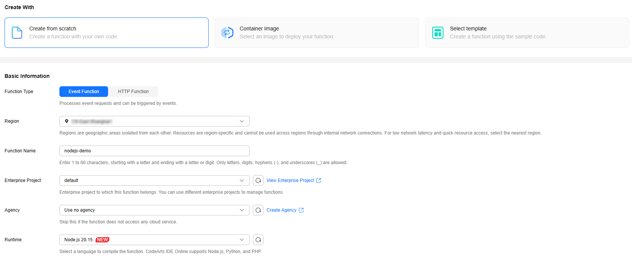The width and height of the screenshot is (632, 258).
Task: Click the location pin icon in Region
Action: (x=67, y=121)
